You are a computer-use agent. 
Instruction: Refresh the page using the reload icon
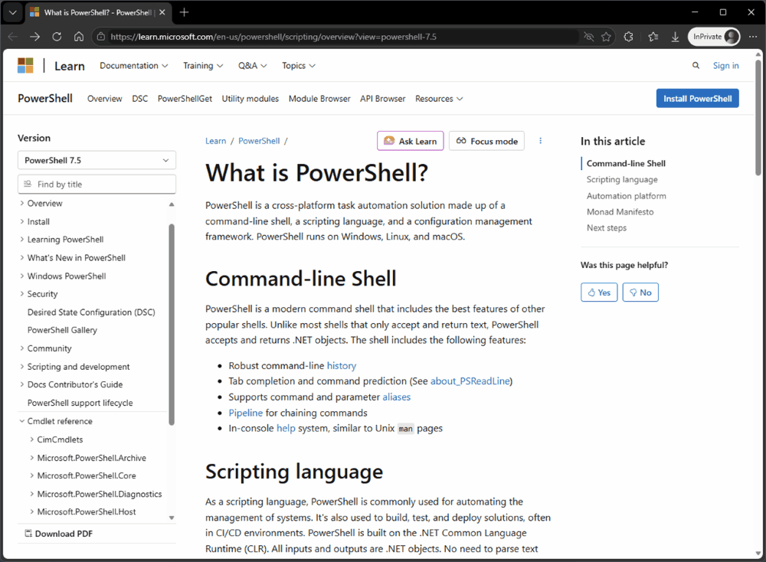56,36
